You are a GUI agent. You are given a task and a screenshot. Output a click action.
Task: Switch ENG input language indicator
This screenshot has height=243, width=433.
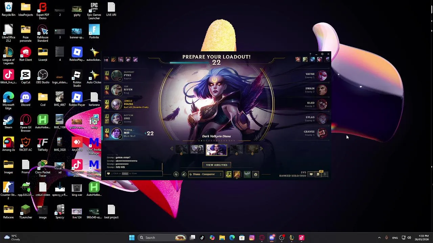395,238
